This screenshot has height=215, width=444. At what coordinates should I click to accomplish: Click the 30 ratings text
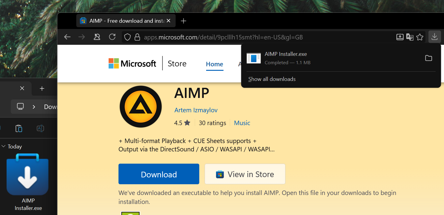tap(212, 123)
